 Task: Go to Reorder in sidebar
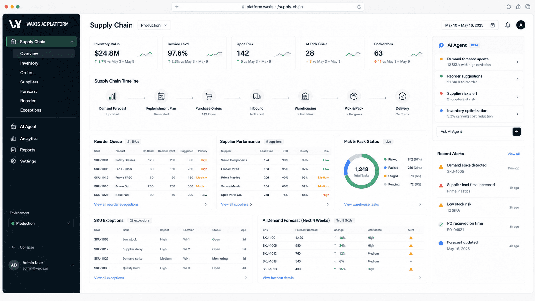pyautogui.click(x=28, y=101)
